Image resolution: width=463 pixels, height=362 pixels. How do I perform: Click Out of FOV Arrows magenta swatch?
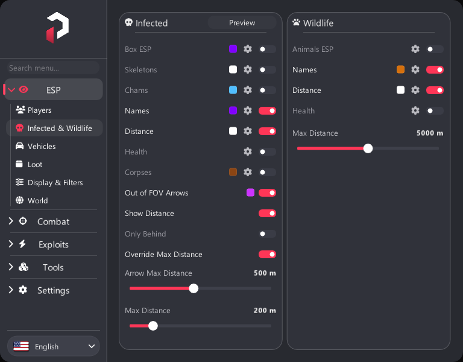pyautogui.click(x=250, y=192)
